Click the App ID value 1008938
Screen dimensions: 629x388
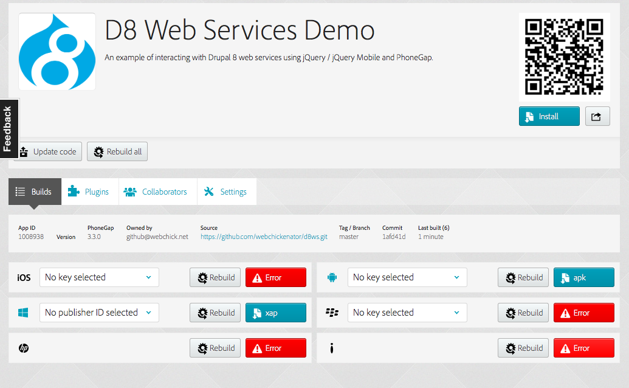coord(31,237)
